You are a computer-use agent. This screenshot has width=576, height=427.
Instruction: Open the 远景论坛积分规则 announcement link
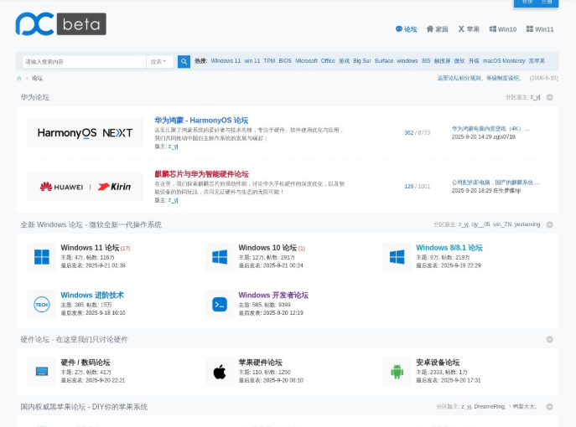click(479, 78)
